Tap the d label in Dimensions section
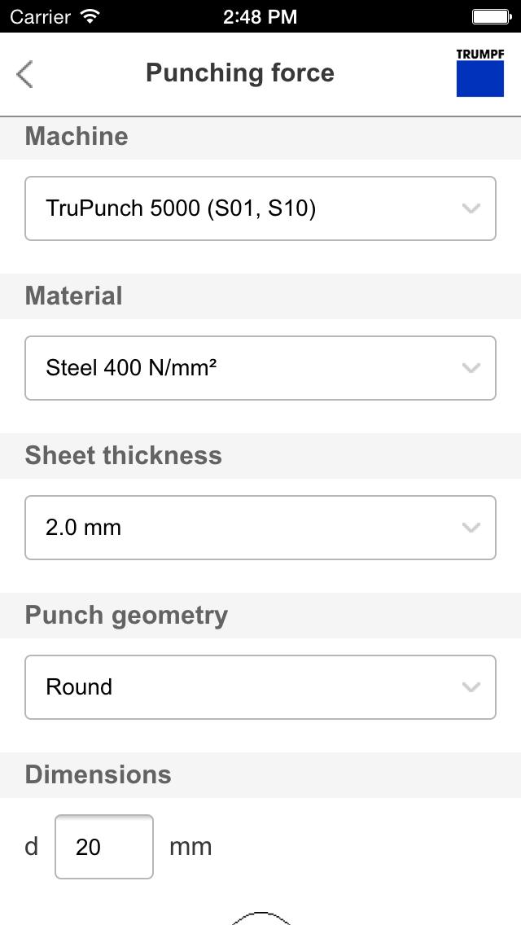Screen dimensions: 521x925 [31, 847]
